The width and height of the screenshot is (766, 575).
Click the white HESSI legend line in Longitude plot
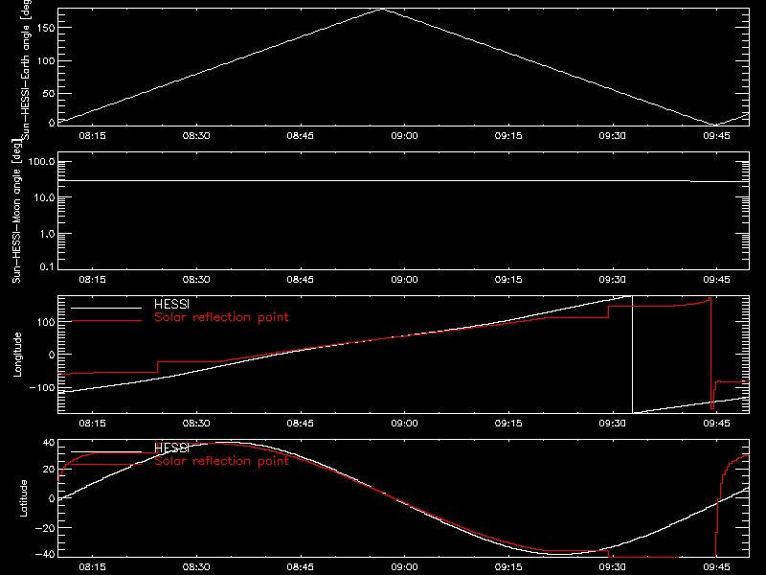click(x=106, y=308)
